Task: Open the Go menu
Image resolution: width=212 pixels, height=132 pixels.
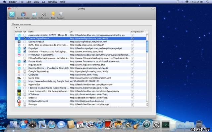Action: click(43, 2)
